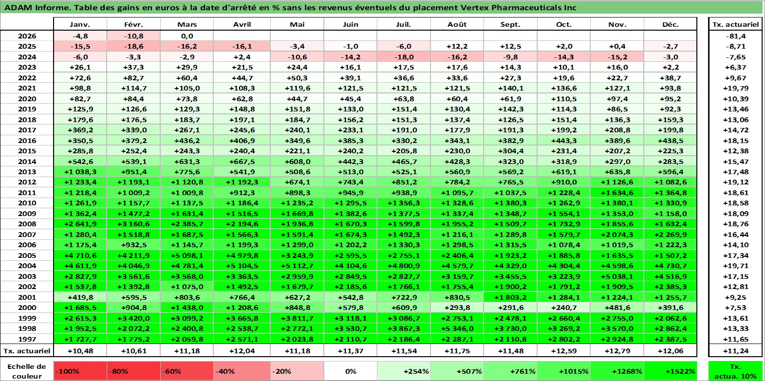
Task: Select the Sept. column header
Action: pos(510,24)
